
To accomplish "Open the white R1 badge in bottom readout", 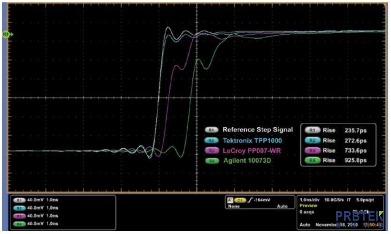I will [19, 200].
